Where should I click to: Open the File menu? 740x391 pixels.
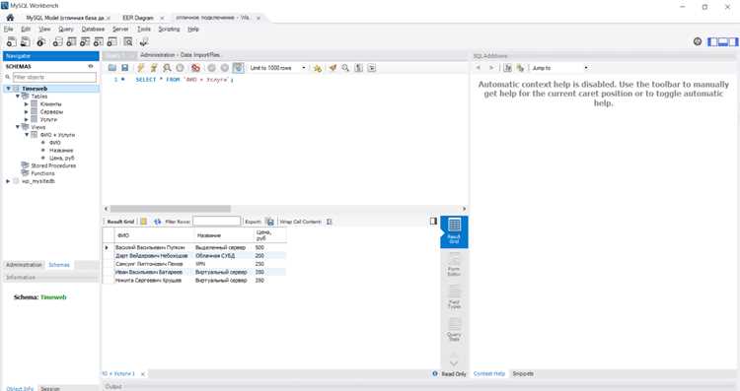9,30
